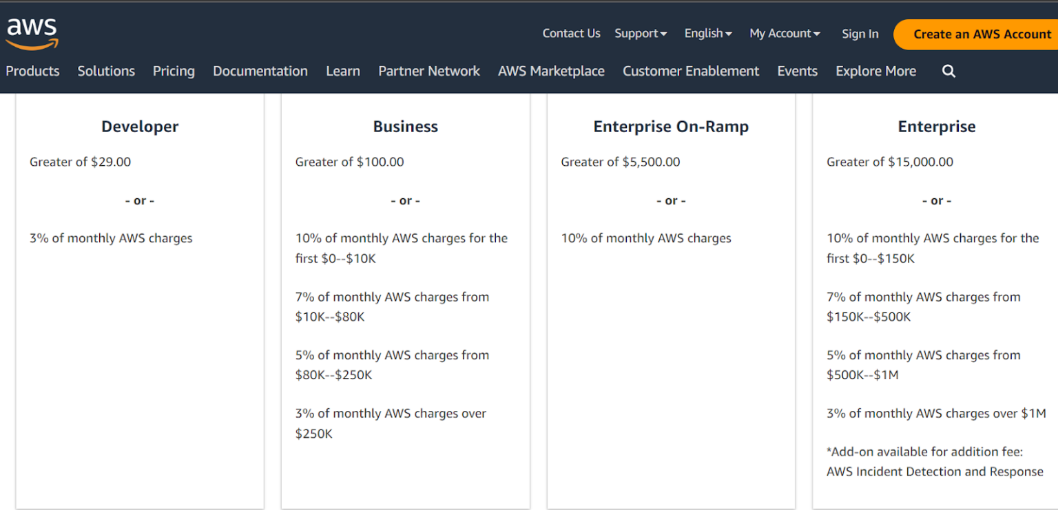Select Sign In
Image resolution: width=1058 pixels, height=510 pixels.
pos(860,33)
